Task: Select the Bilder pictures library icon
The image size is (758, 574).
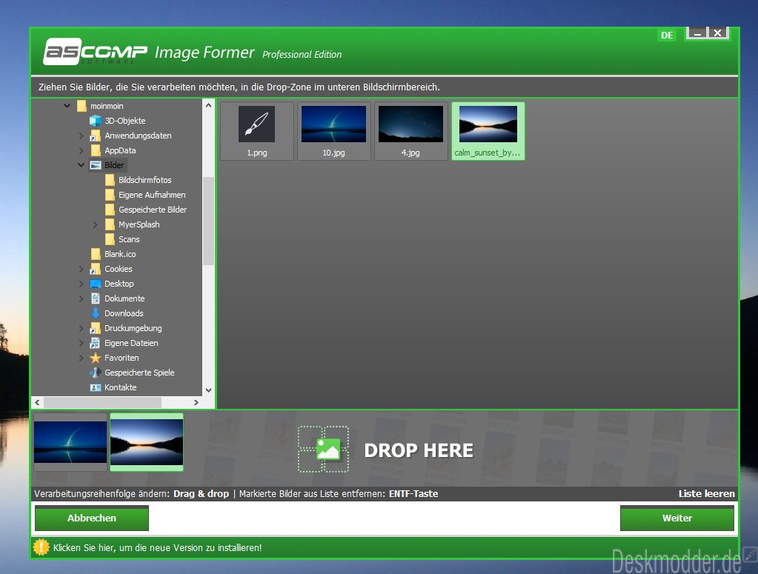Action: point(96,165)
